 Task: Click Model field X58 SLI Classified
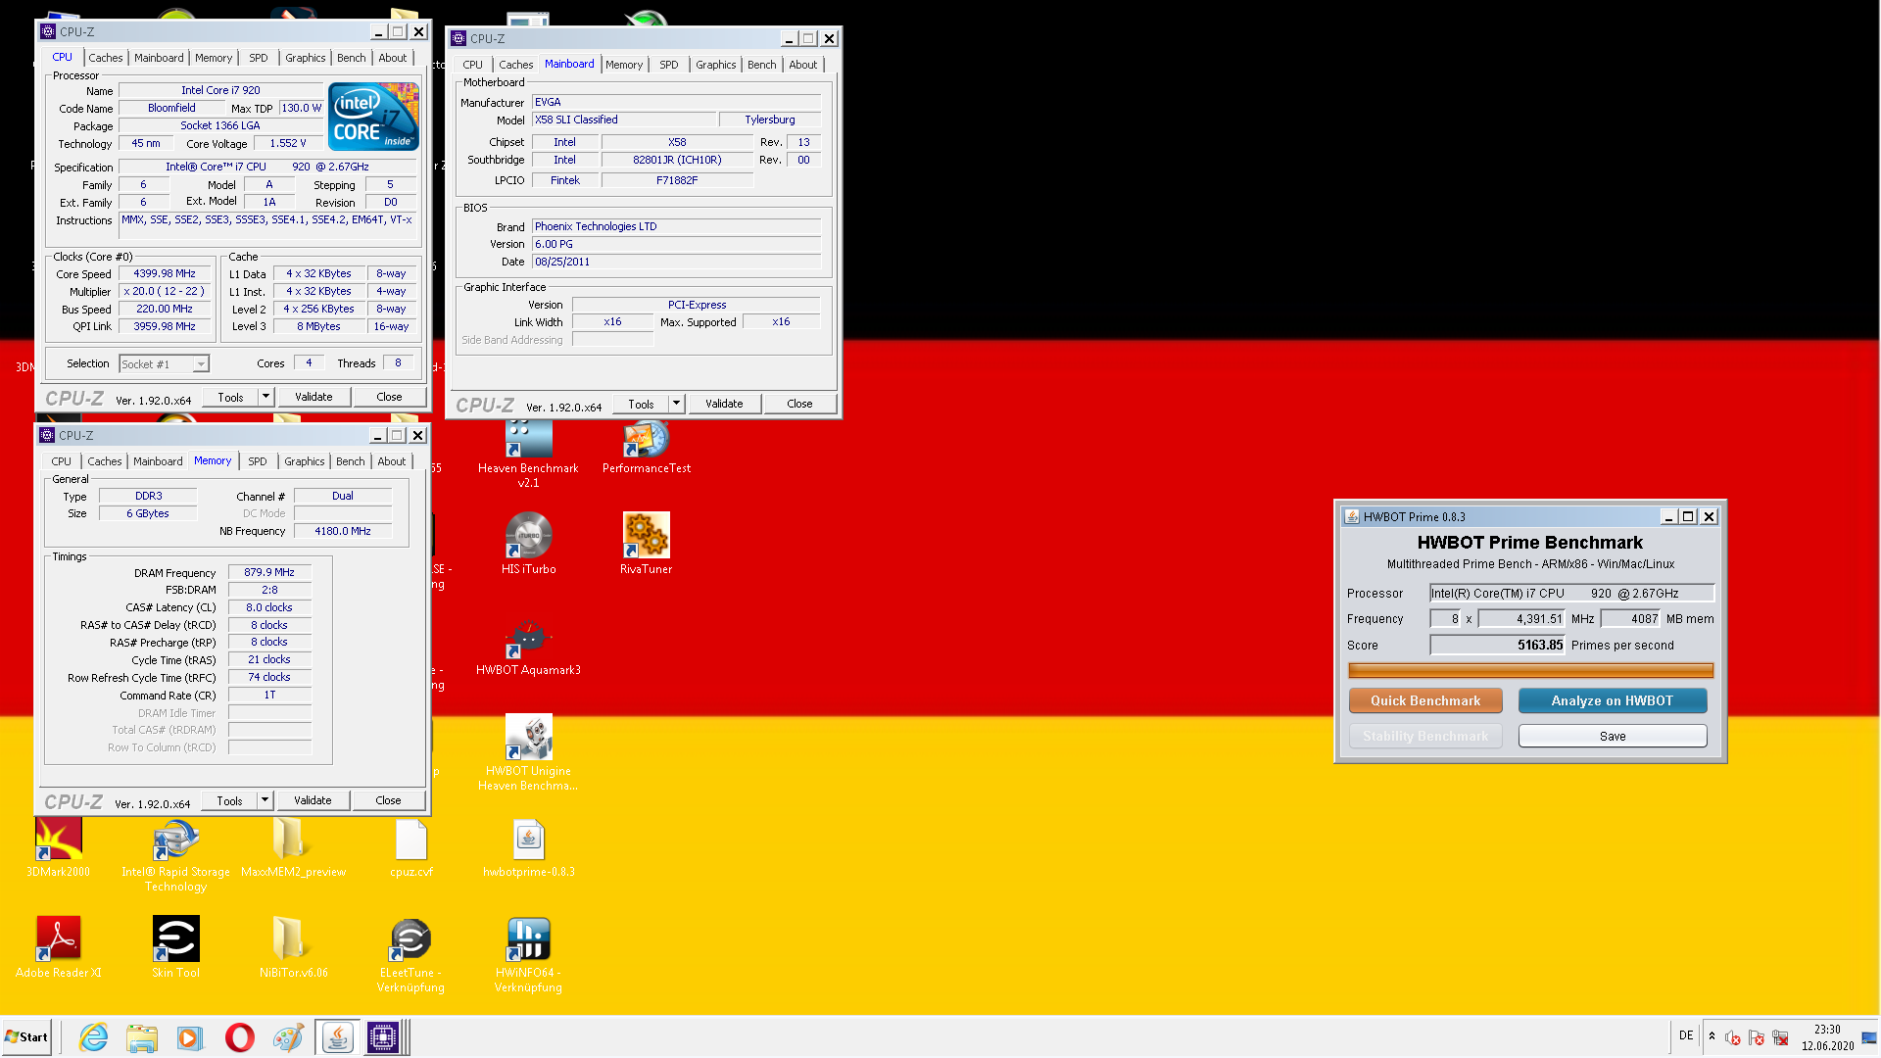pos(623,120)
